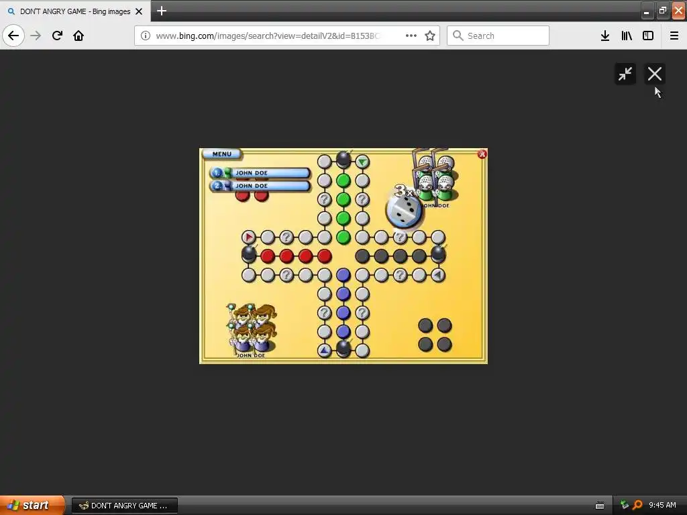Click the Search input box
Screen dimensions: 687x515
pyautogui.click(x=498, y=36)
